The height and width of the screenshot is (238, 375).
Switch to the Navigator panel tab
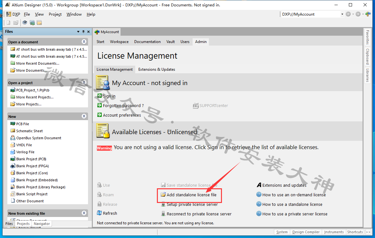(42, 224)
